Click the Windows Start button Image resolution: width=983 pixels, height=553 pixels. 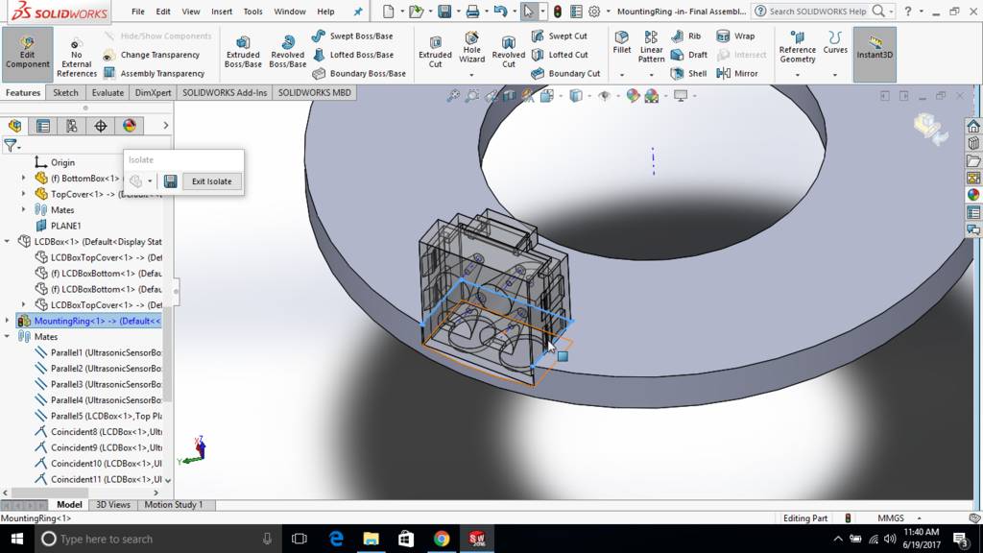coord(17,539)
